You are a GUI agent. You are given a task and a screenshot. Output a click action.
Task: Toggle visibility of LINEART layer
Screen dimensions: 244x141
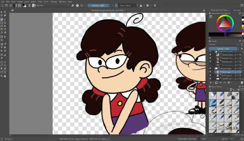click(x=210, y=79)
